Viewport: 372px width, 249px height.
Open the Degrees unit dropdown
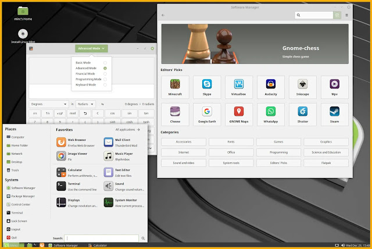(49, 104)
